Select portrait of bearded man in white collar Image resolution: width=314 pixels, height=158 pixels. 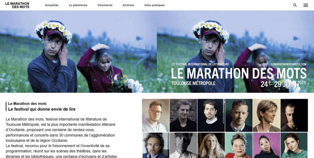click(x=211, y=115)
